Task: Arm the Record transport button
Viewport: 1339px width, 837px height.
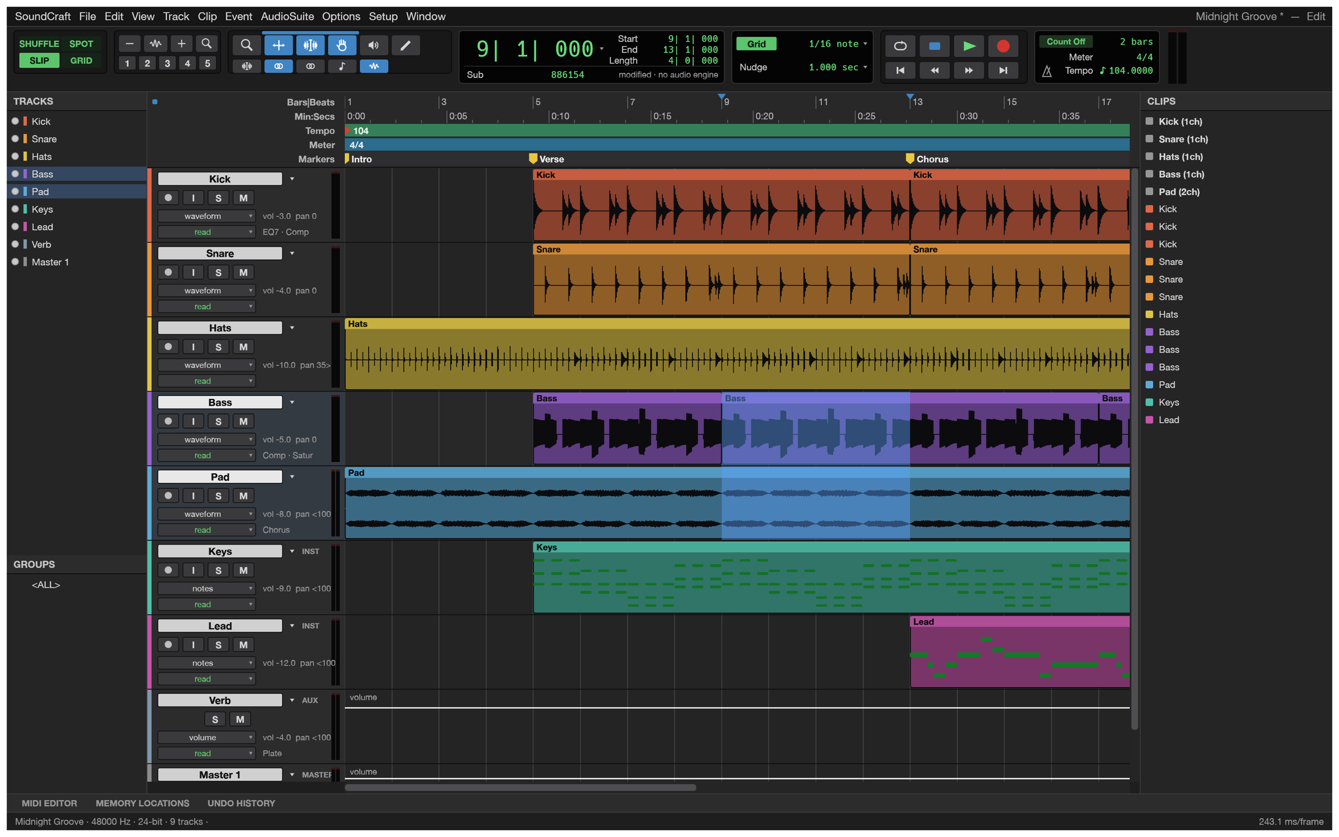Action: [1003, 46]
